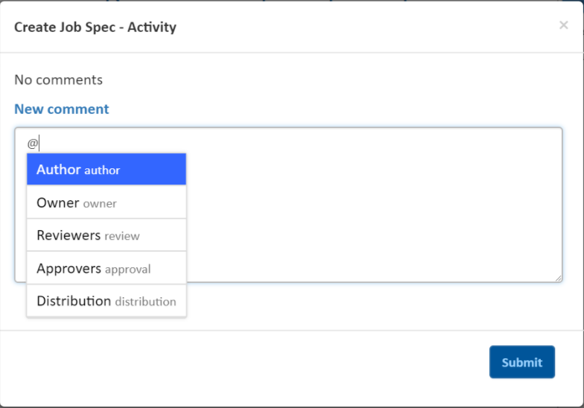Click the grey 'distribution' handle label
The height and width of the screenshot is (408, 584).
(x=145, y=302)
